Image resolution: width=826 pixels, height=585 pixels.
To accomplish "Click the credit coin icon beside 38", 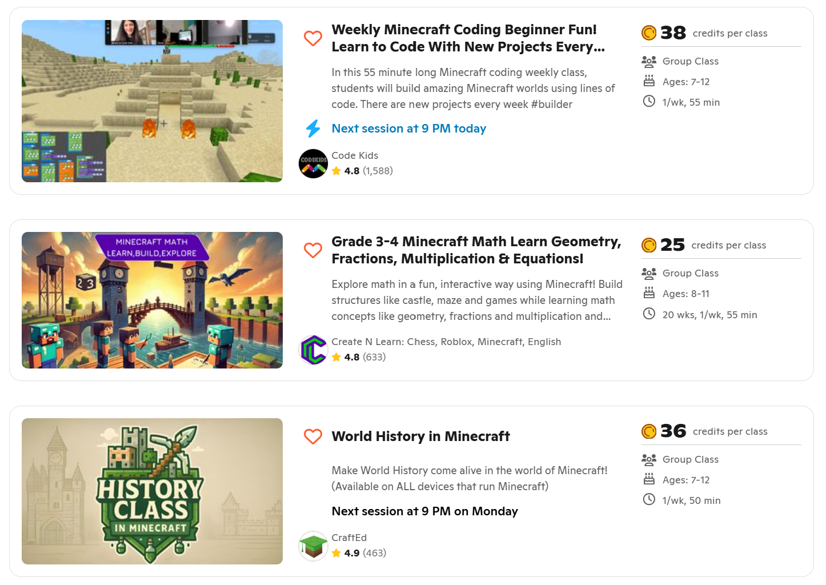I will 649,33.
